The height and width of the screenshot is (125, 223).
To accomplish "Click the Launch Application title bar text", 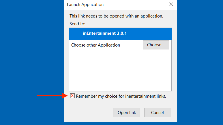I will coord(85,5).
